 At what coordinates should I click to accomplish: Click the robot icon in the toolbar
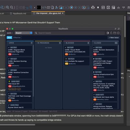pos(93,7)
